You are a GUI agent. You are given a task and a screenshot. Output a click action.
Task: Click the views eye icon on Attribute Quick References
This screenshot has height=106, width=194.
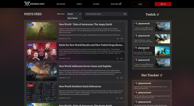click(x=117, y=98)
